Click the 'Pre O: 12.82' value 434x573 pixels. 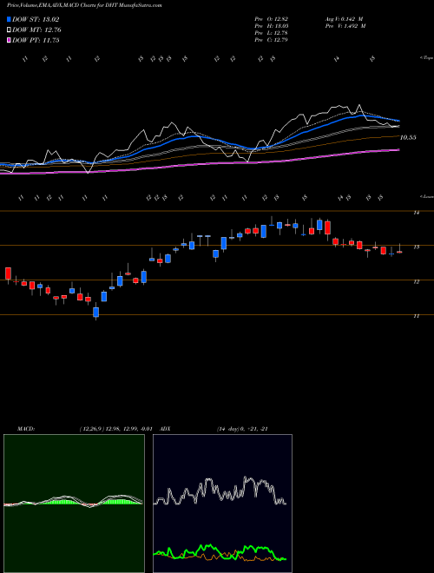click(x=272, y=19)
